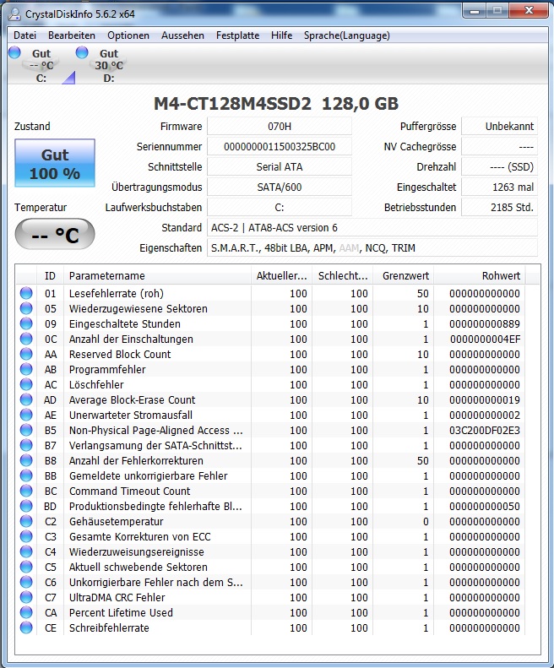Click the raw value 000000000019
Screen dimensions: 554x668
[x=485, y=399]
